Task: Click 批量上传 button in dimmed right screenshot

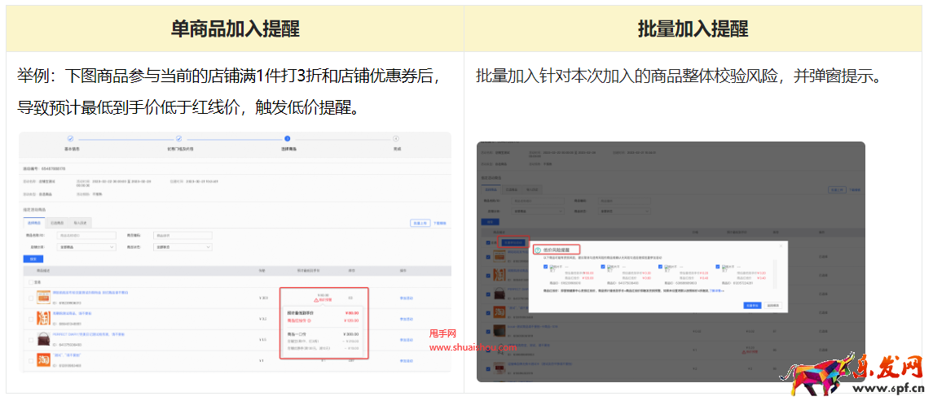Action: 837,189
